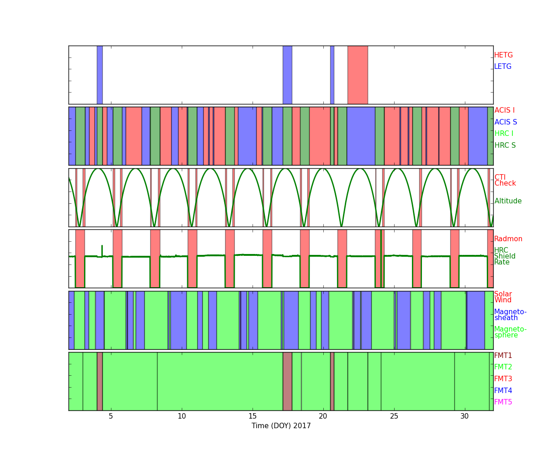Screen dimensions: 548x456
Task: Click the x-axis tick label 10
Action: (182, 416)
